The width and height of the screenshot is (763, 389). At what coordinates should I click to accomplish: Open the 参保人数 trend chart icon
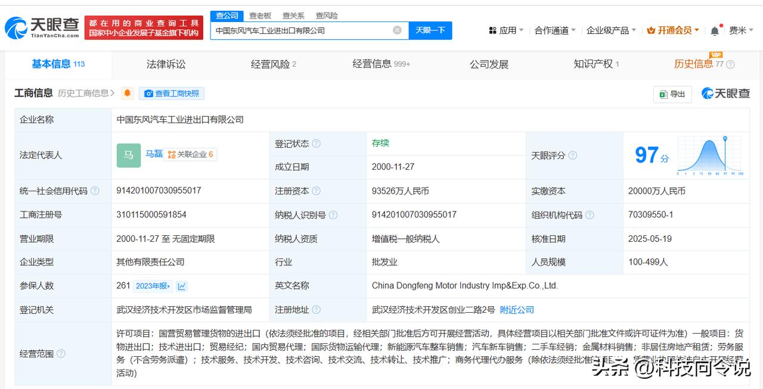click(x=182, y=286)
